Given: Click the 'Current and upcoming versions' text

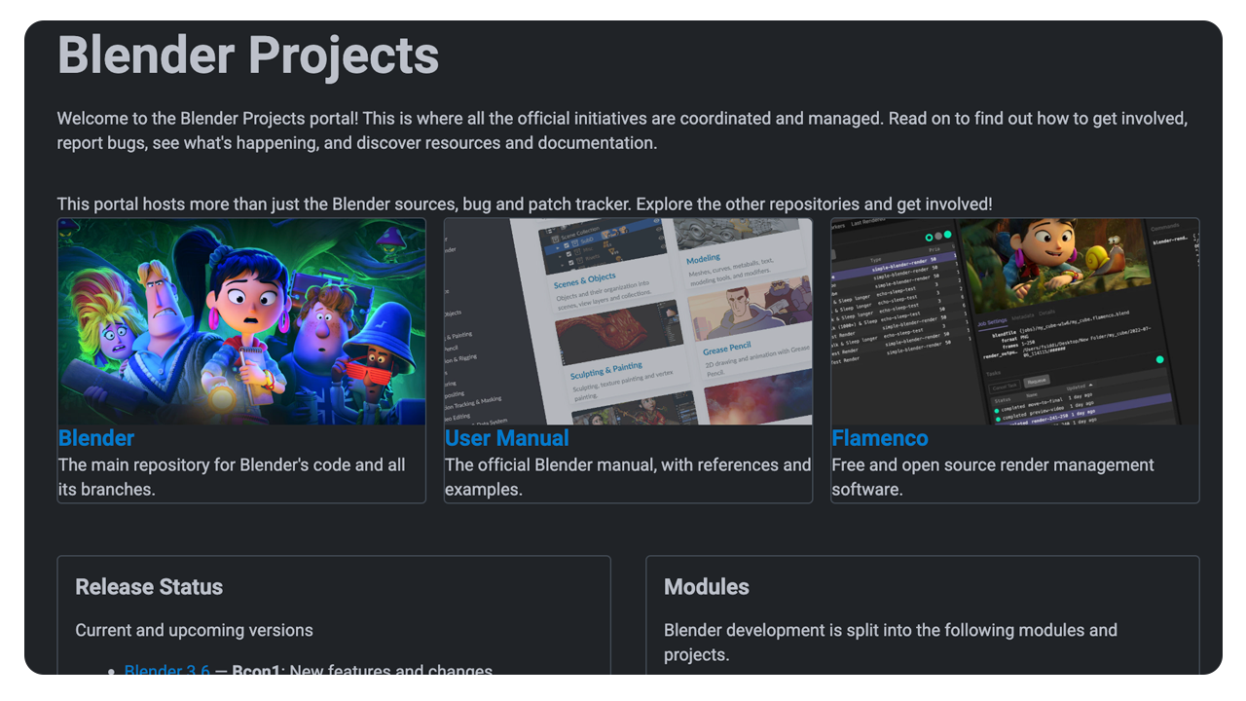Looking at the screenshot, I should (x=195, y=630).
